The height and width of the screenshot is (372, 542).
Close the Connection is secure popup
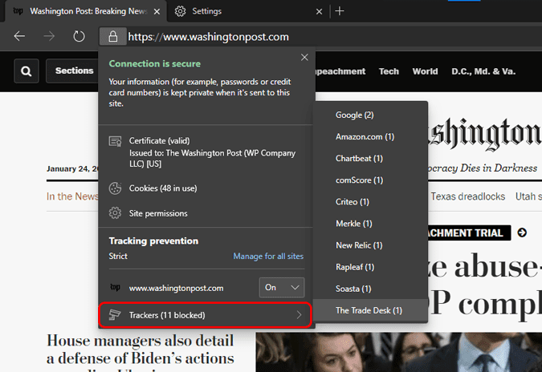click(304, 57)
